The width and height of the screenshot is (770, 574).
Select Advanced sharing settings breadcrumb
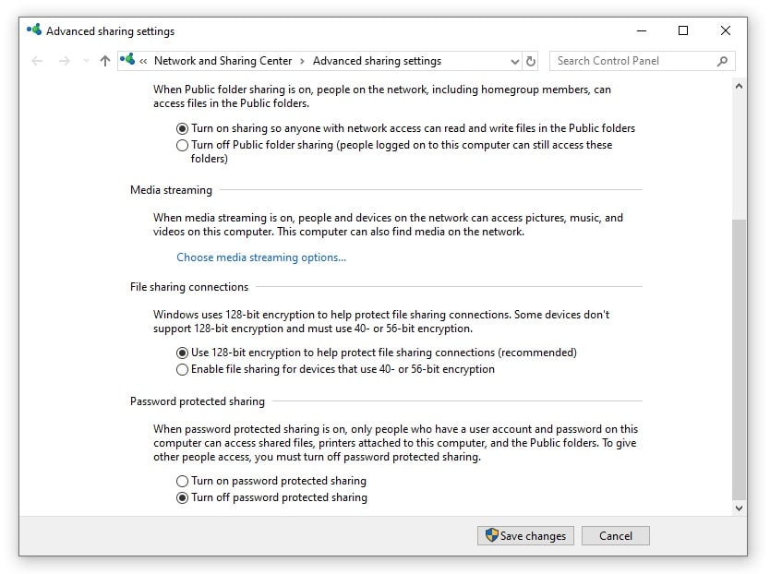point(377,61)
